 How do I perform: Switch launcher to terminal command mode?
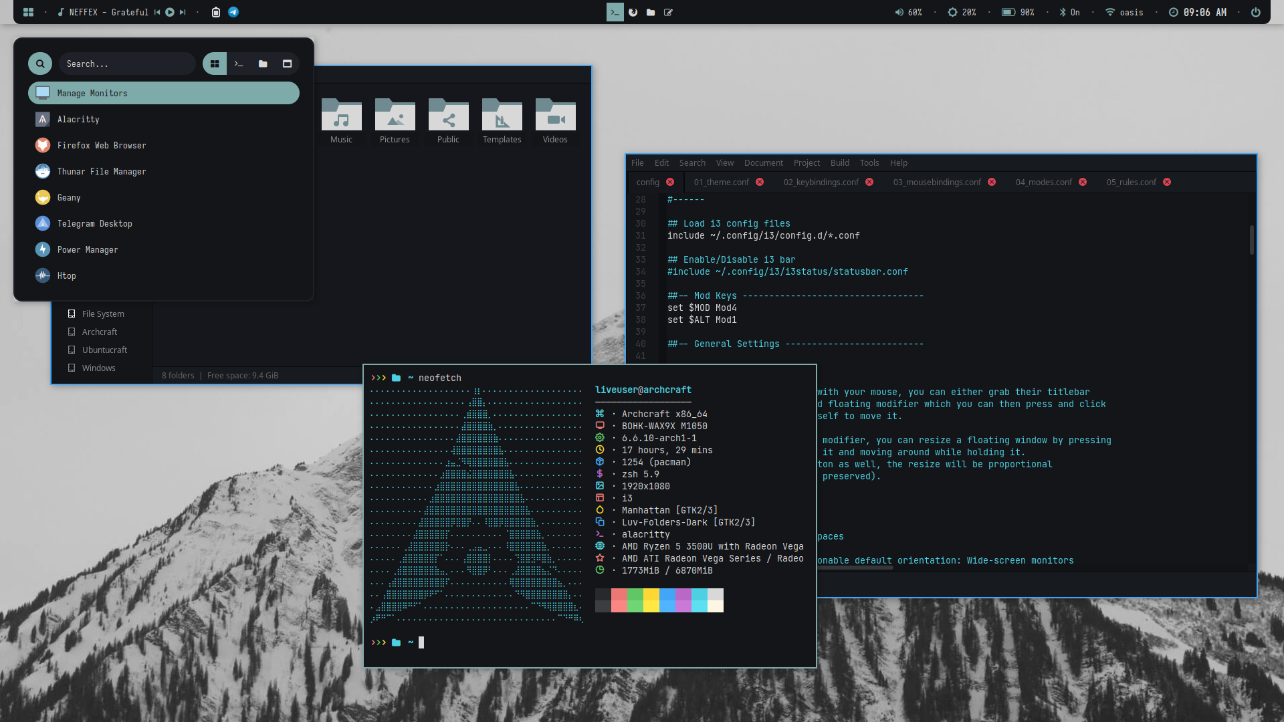pos(239,64)
